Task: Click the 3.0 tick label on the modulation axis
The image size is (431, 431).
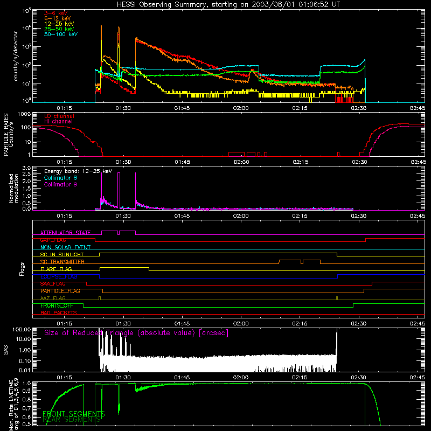Action: [x=26, y=168]
